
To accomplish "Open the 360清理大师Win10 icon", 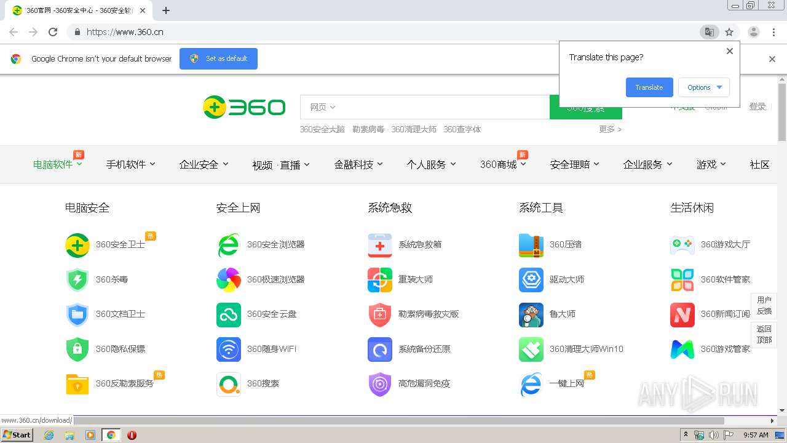I will click(x=531, y=349).
